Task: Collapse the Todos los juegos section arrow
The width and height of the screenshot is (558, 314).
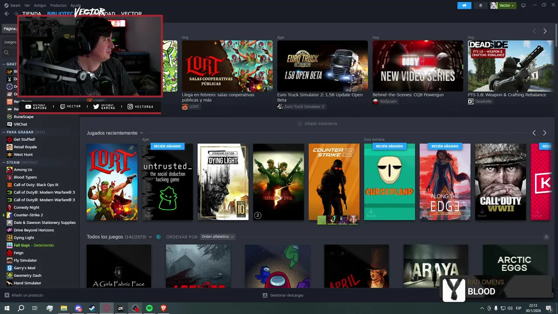Action: coord(546,237)
